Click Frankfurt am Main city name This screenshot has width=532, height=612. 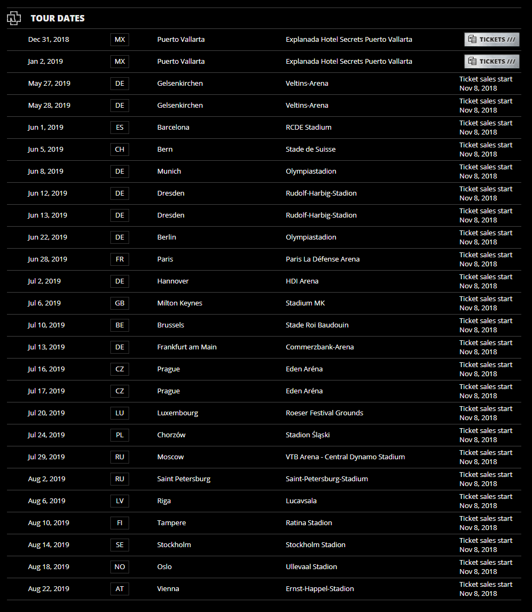click(x=187, y=347)
